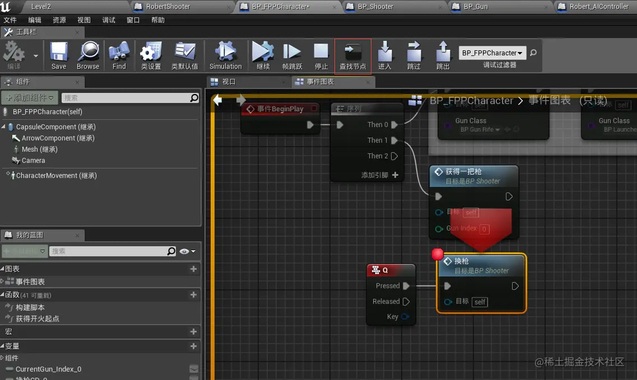Open 类默认值 class defaults

point(184,55)
